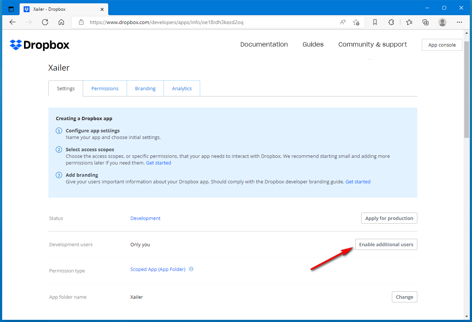The height and width of the screenshot is (322, 472).
Task: Click 'Creating a Dropbox app' heading
Action: click(x=84, y=119)
